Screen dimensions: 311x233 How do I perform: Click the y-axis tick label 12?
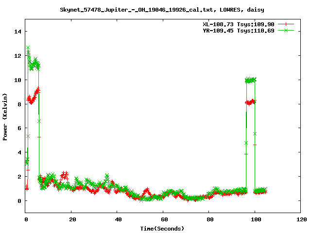pyautogui.click(x=17, y=56)
